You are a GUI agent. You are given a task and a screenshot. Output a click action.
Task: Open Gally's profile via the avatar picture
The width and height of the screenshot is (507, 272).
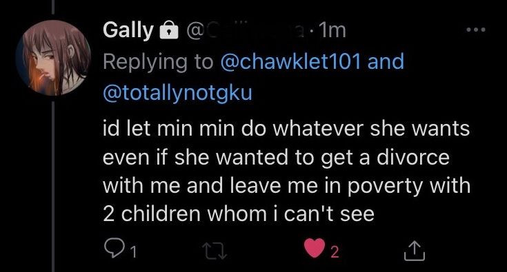click(x=52, y=58)
